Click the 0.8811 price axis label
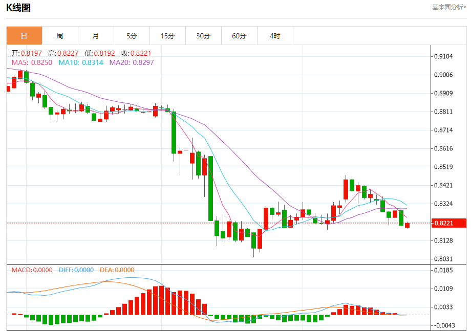 click(443, 112)
